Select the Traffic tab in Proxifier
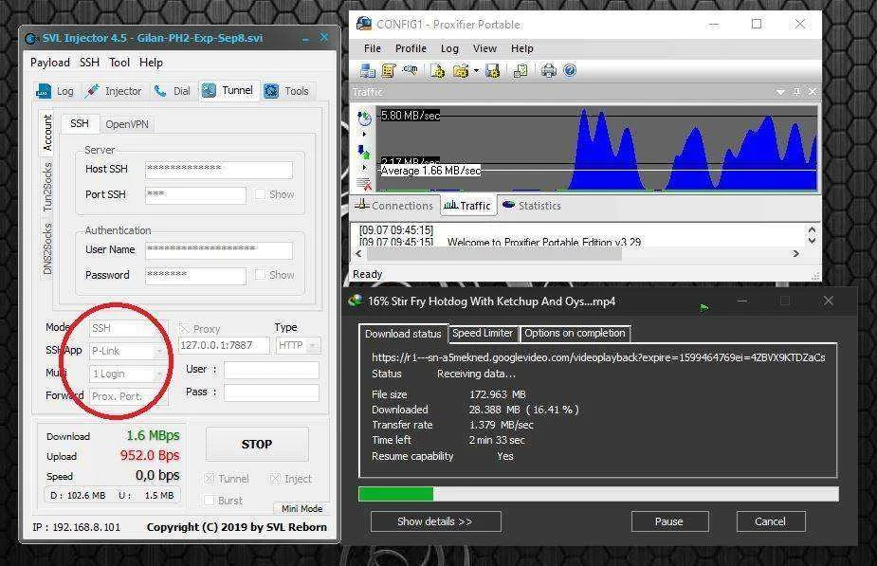The height and width of the screenshot is (566, 877). 467,206
